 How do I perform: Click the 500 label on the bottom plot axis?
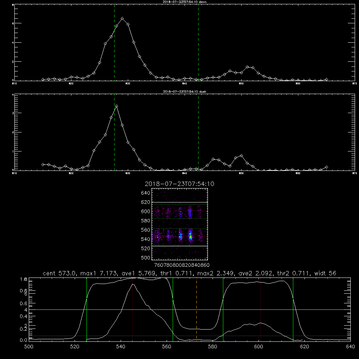tap(29, 347)
